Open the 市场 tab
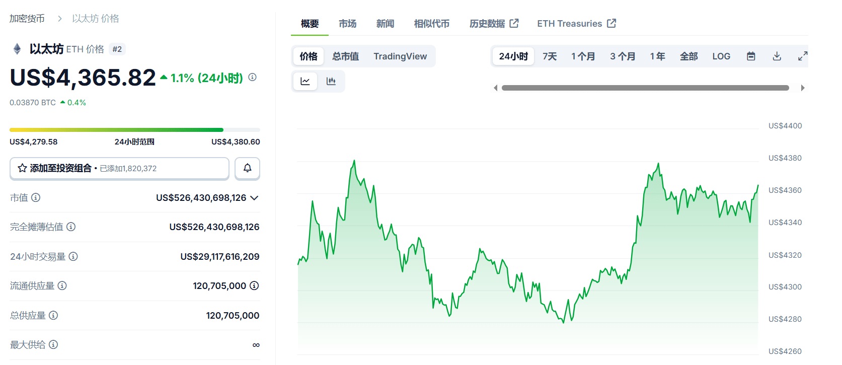The image size is (842, 365). [x=347, y=24]
